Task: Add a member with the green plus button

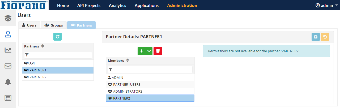Action: click(x=142, y=51)
